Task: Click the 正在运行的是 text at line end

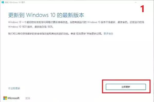Action: click(137, 22)
